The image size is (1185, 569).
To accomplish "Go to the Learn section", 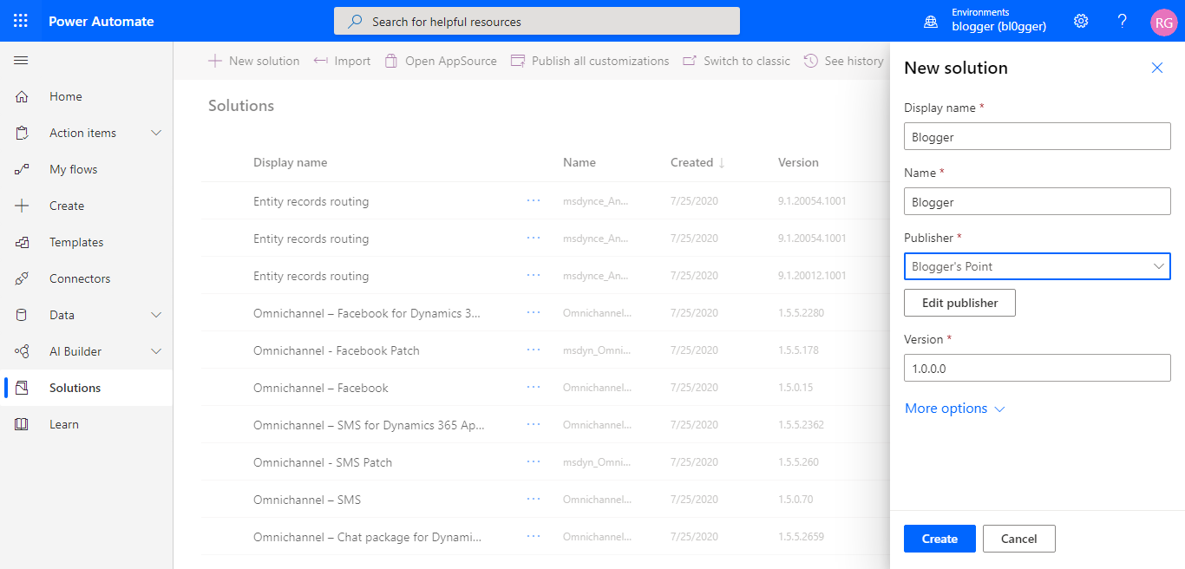I will click(x=63, y=423).
